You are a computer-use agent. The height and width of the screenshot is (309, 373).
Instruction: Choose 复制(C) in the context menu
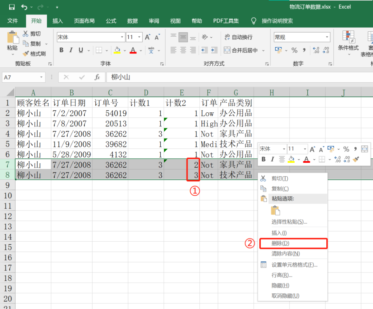pyautogui.click(x=293, y=189)
